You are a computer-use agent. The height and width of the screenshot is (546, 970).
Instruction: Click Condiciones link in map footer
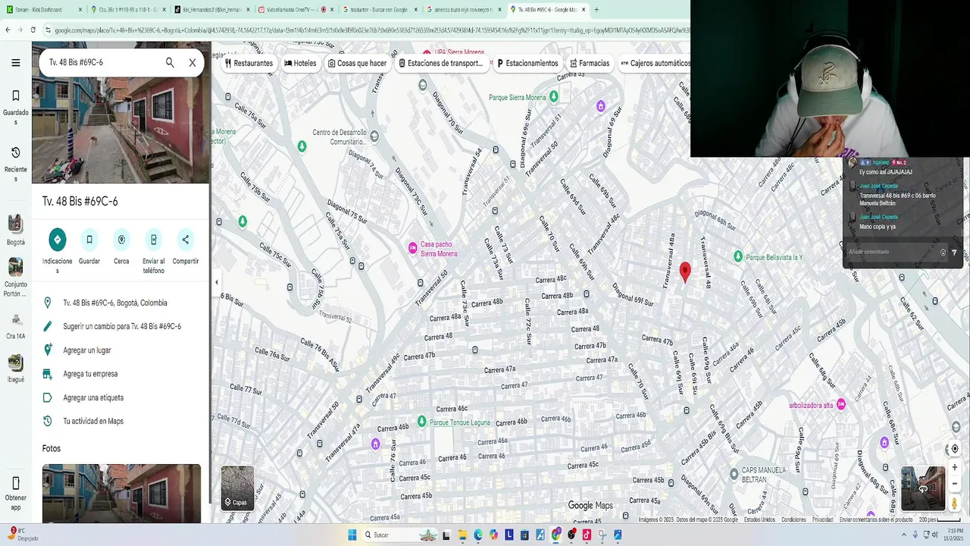click(x=793, y=519)
